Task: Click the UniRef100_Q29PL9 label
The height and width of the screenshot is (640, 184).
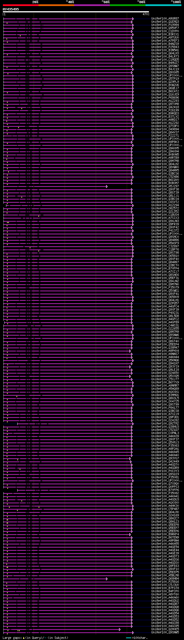Action: (x=165, y=82)
